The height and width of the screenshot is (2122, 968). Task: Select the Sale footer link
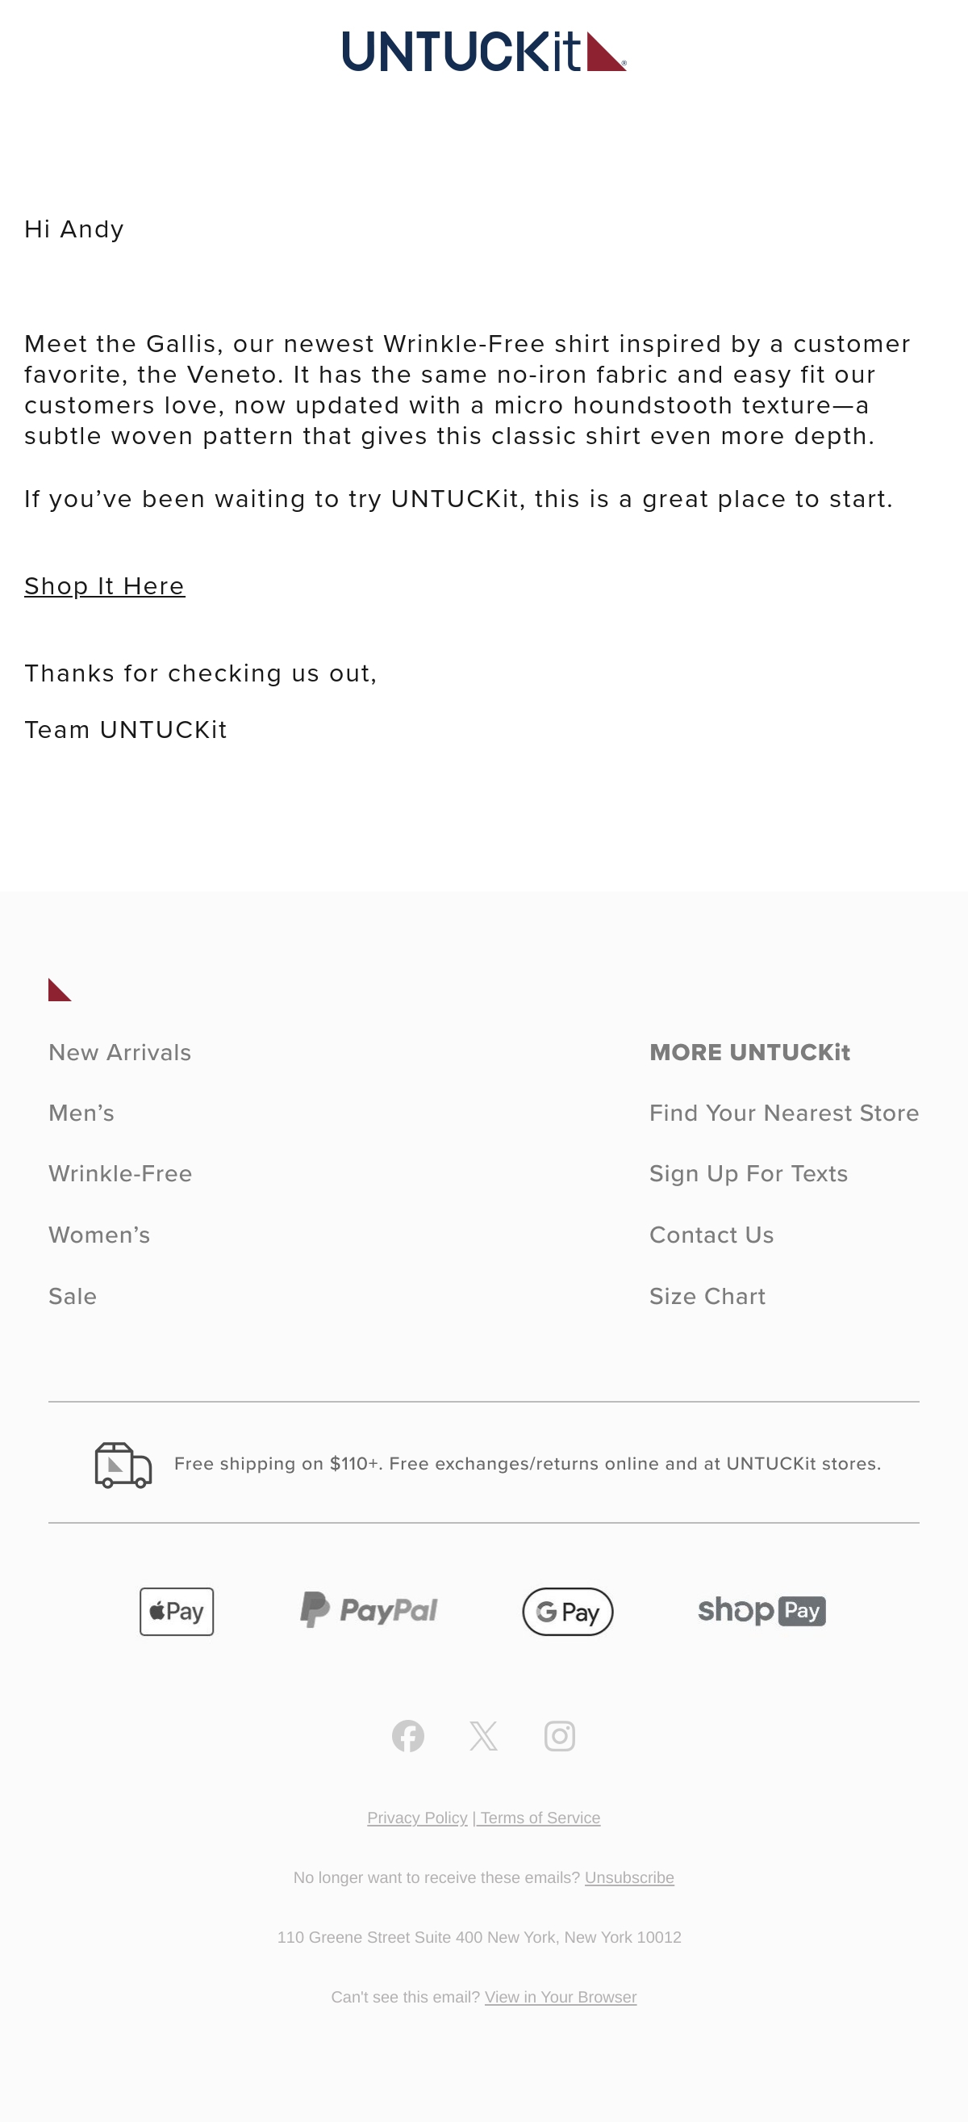(x=73, y=1296)
